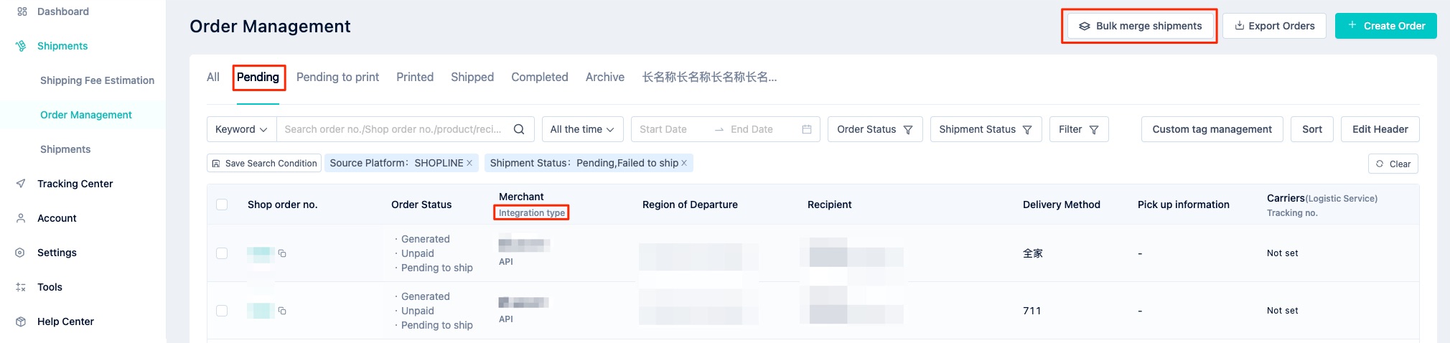The image size is (1450, 343).
Task: Tick the first order row checkbox
Action: coord(222,253)
